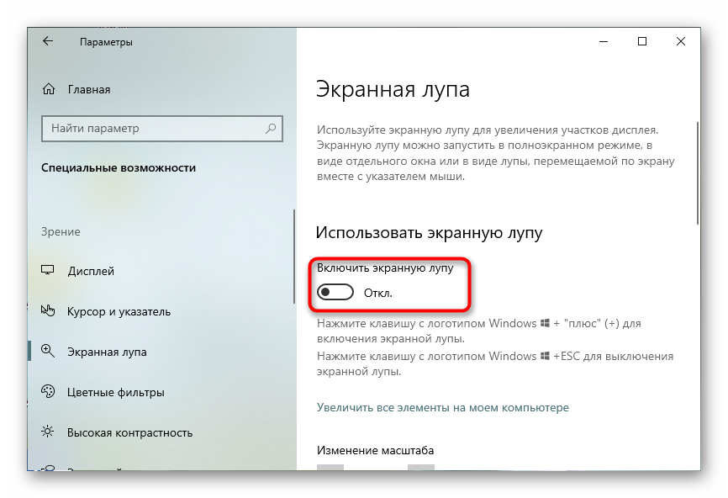This screenshot has height=498, width=728.
Task: Maximize the Параметры window
Action: point(642,41)
